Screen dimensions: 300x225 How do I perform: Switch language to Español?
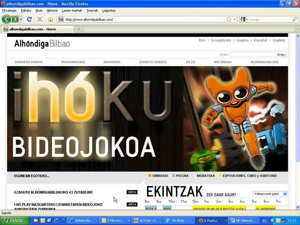tap(260, 40)
